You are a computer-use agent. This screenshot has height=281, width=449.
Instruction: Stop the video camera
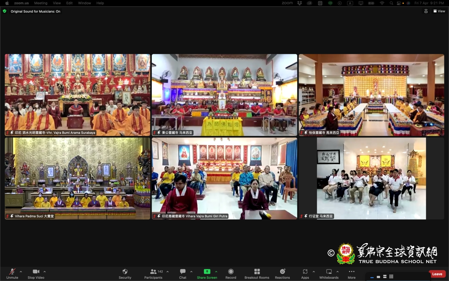[36, 274]
